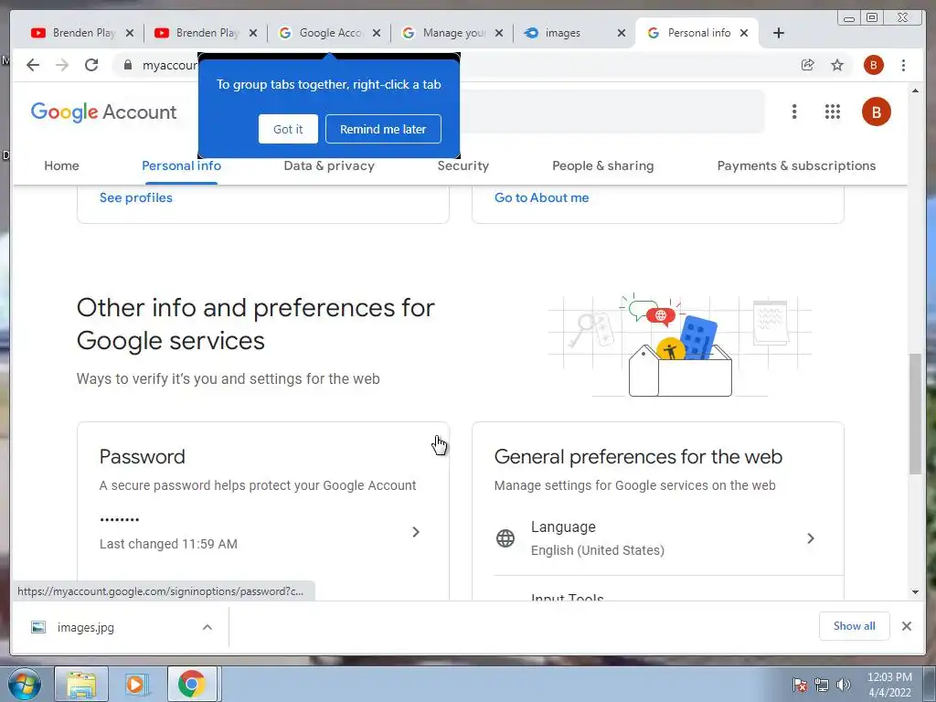Close the Personal info tab
The image size is (936, 702).
744,33
